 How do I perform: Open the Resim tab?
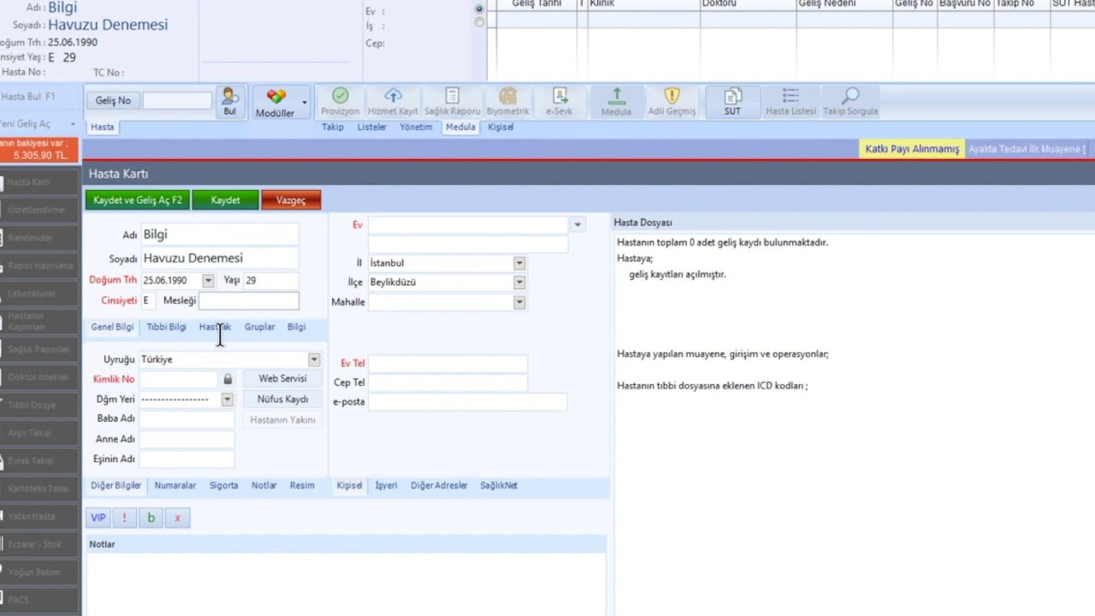click(302, 485)
